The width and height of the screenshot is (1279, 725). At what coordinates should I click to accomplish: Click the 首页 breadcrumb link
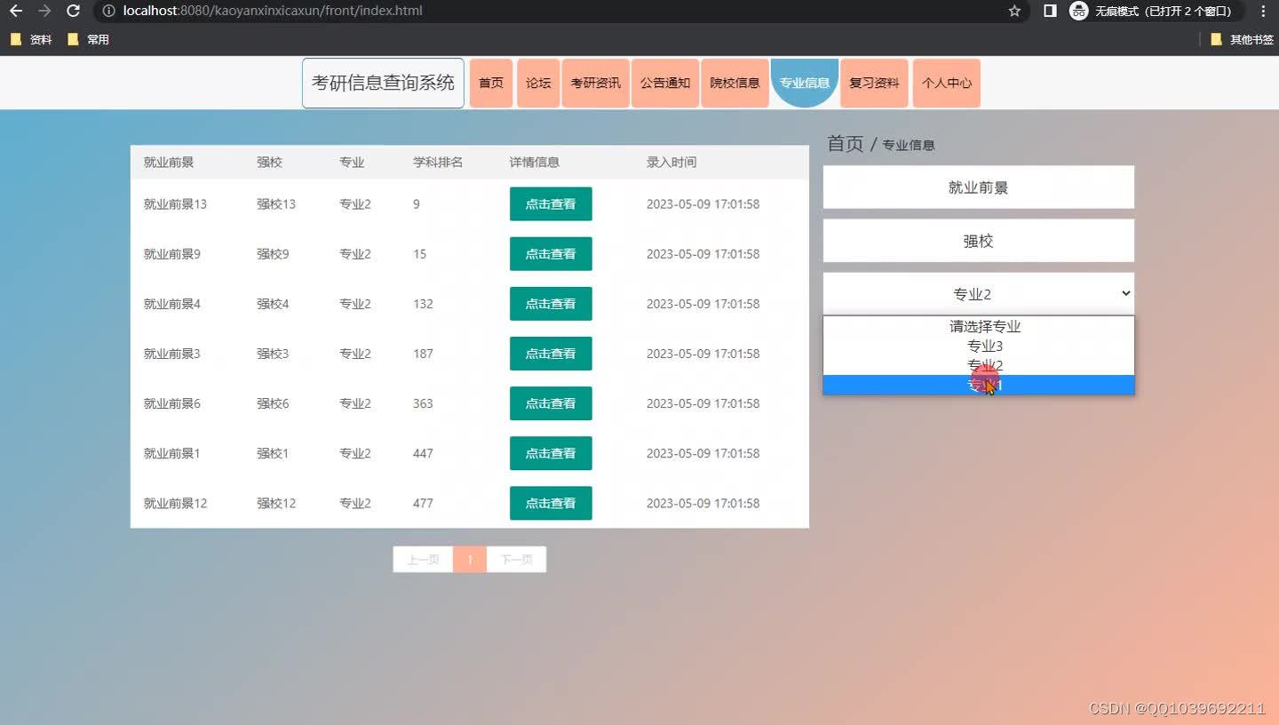coord(845,143)
